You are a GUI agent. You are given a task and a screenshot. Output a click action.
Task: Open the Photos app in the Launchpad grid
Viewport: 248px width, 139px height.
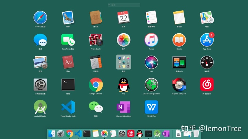(124, 40)
